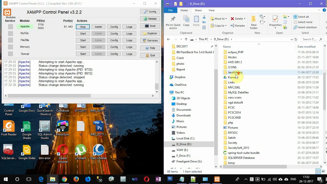Screen dimensions: 327x184
Task: Toggle Mercury service checkbox in XAMPP
Action: [10, 47]
